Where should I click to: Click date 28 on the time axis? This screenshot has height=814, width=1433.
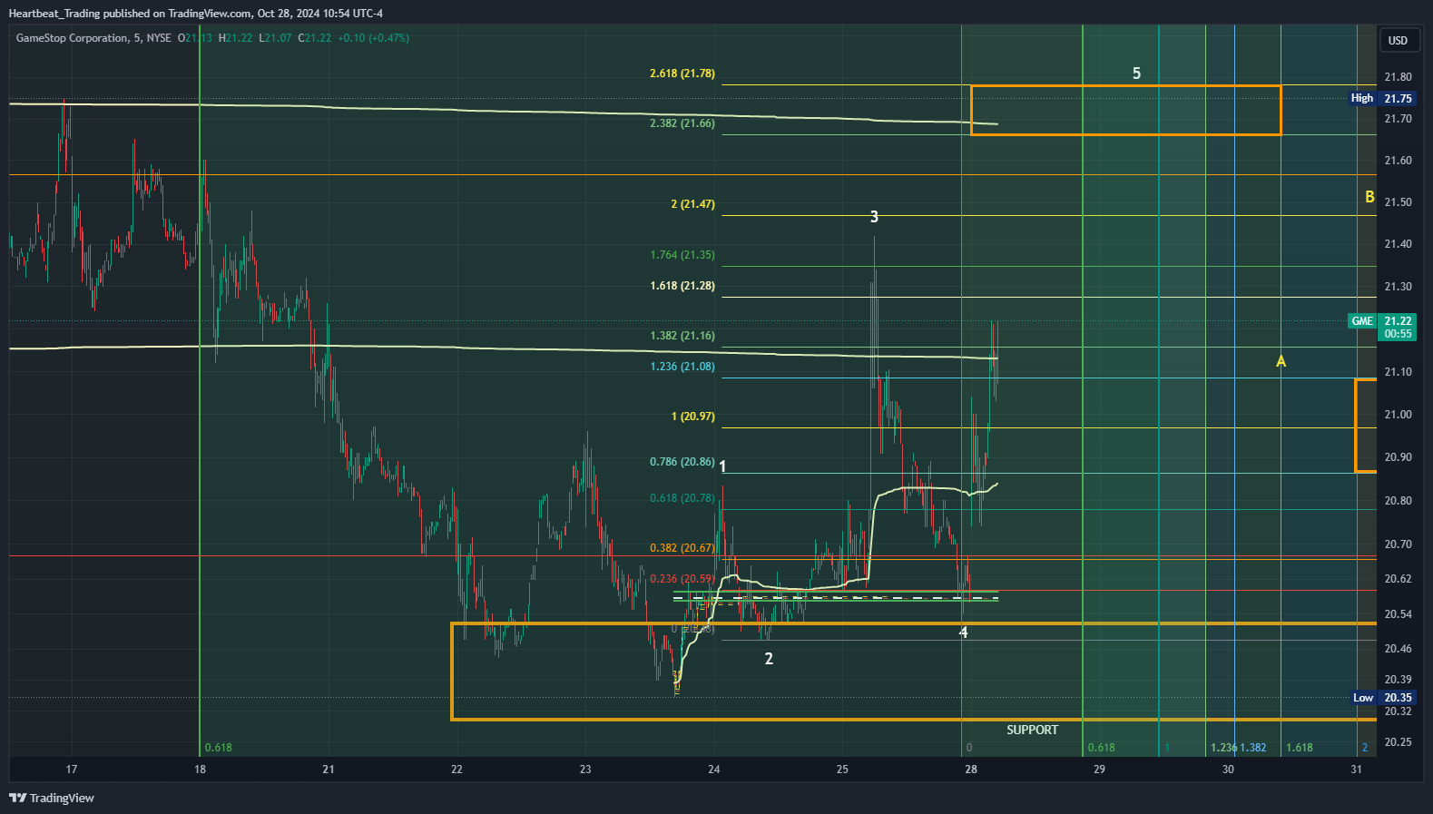971,770
